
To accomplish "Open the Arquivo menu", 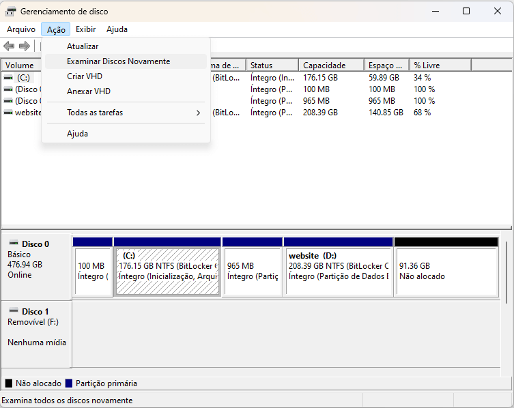I will pyautogui.click(x=20, y=29).
